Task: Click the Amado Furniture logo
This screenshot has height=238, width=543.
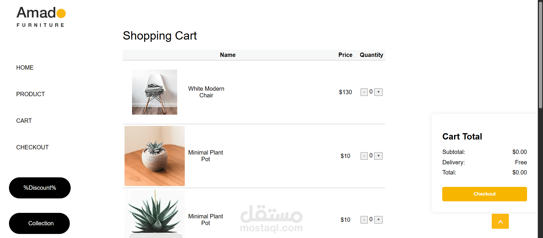Action: tap(41, 17)
